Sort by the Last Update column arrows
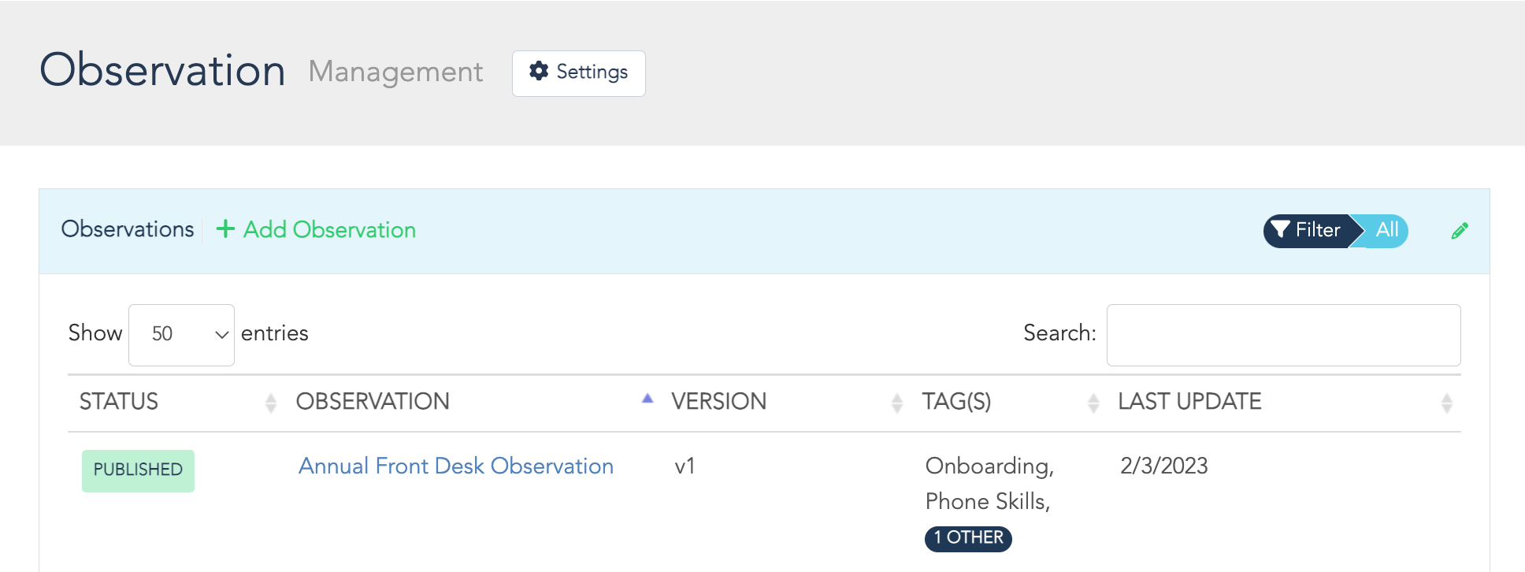Screen dimensions: 1525x572 pyautogui.click(x=1446, y=403)
